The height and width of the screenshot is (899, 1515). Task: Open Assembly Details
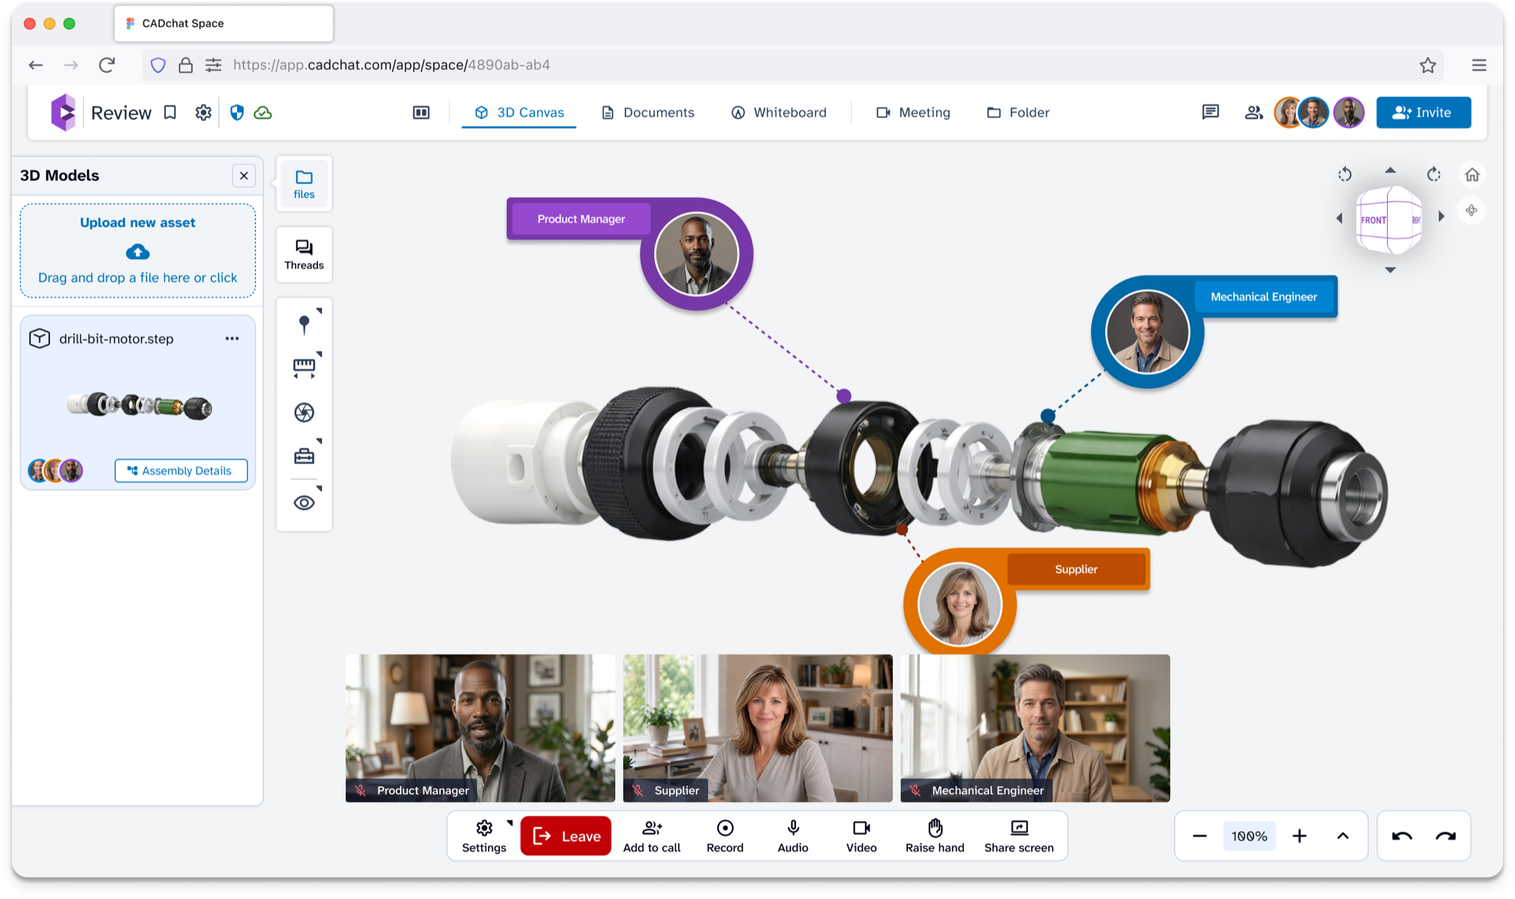181,470
